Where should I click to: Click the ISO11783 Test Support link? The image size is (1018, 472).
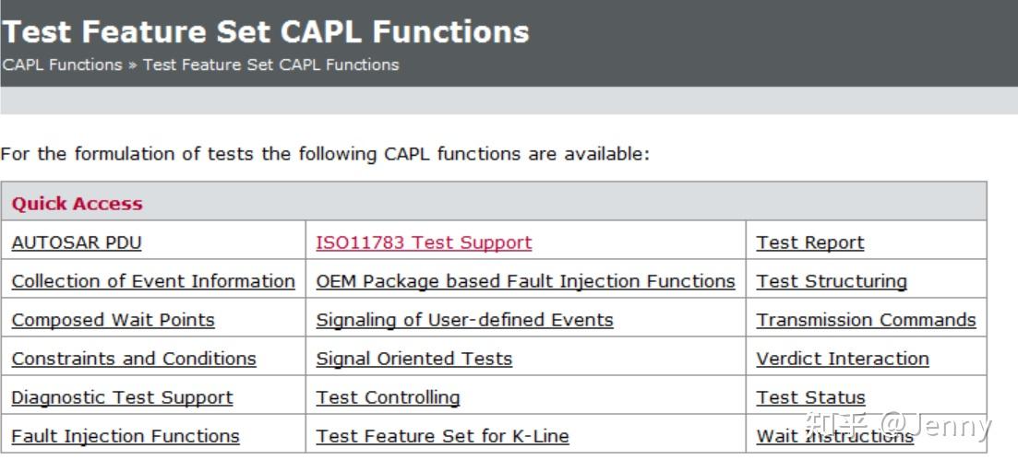(x=424, y=242)
